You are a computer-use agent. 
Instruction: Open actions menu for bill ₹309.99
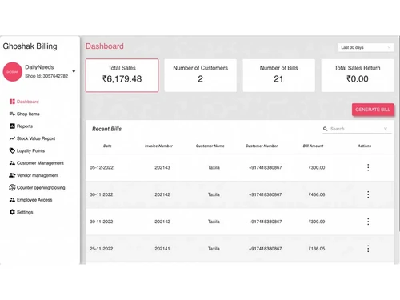coord(368,222)
